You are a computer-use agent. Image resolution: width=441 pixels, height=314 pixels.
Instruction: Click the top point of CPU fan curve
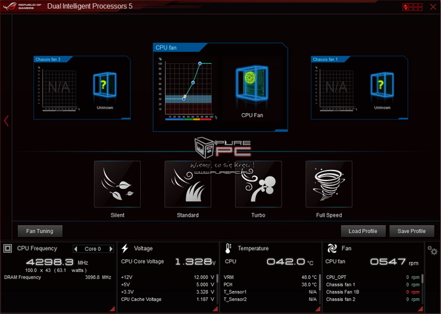(199, 64)
